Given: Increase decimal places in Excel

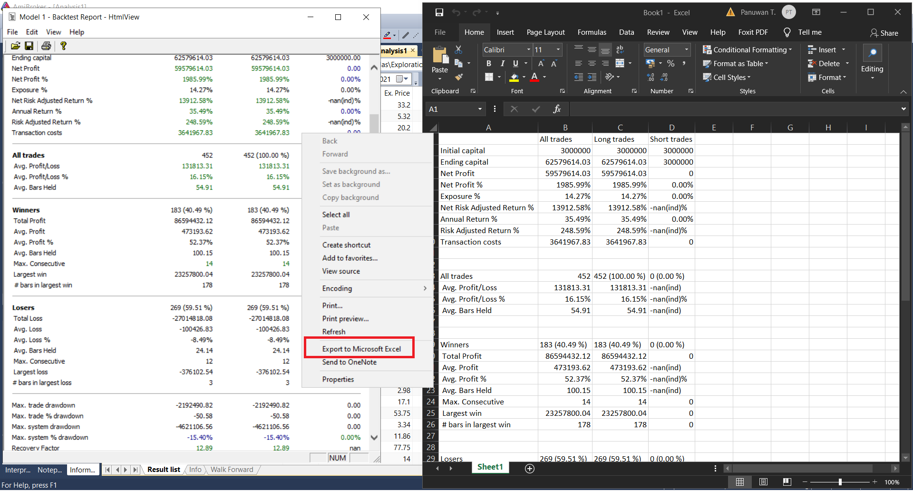Looking at the screenshot, I should click(651, 77).
